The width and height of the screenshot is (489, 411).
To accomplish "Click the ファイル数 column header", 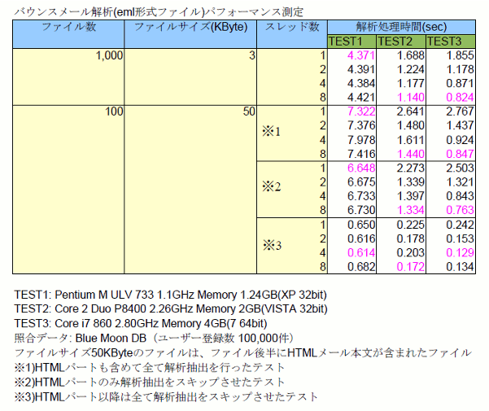I will [68, 28].
